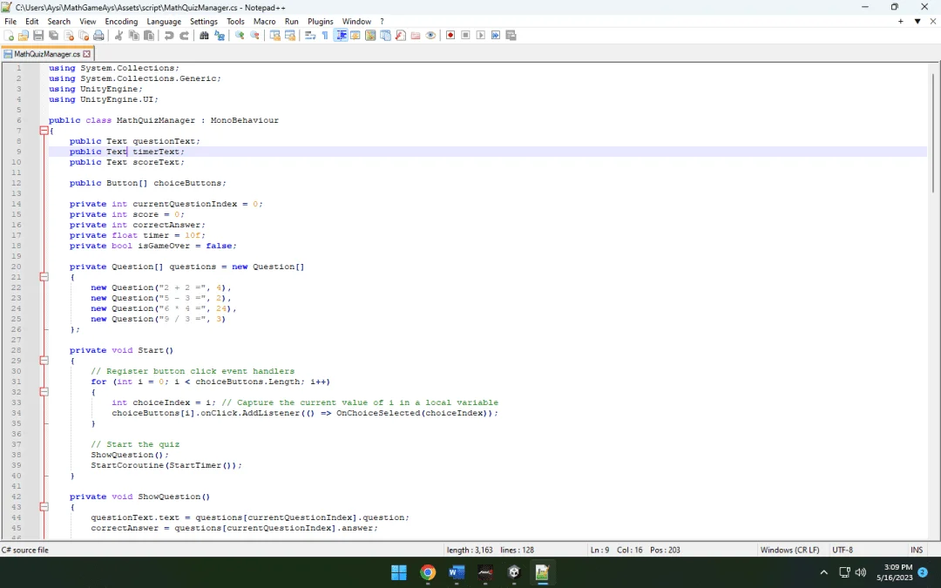The height and width of the screenshot is (588, 941).
Task: Save the current file with the diskette icon
Action: (38, 36)
